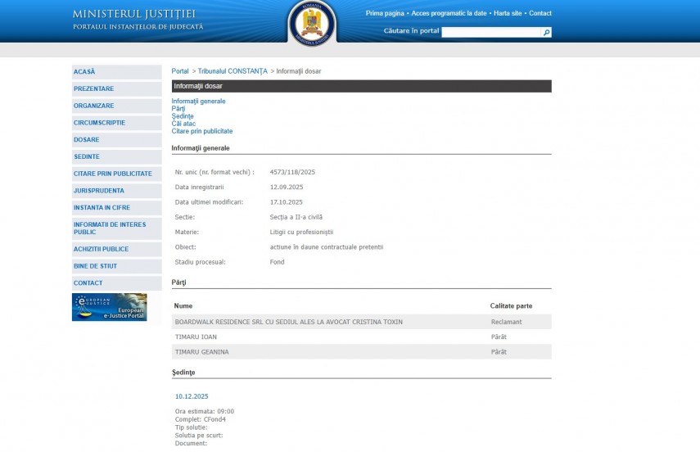The width and height of the screenshot is (700, 452).
Task: Click the Romanian Ministry of Justice emblem
Action: point(312,22)
